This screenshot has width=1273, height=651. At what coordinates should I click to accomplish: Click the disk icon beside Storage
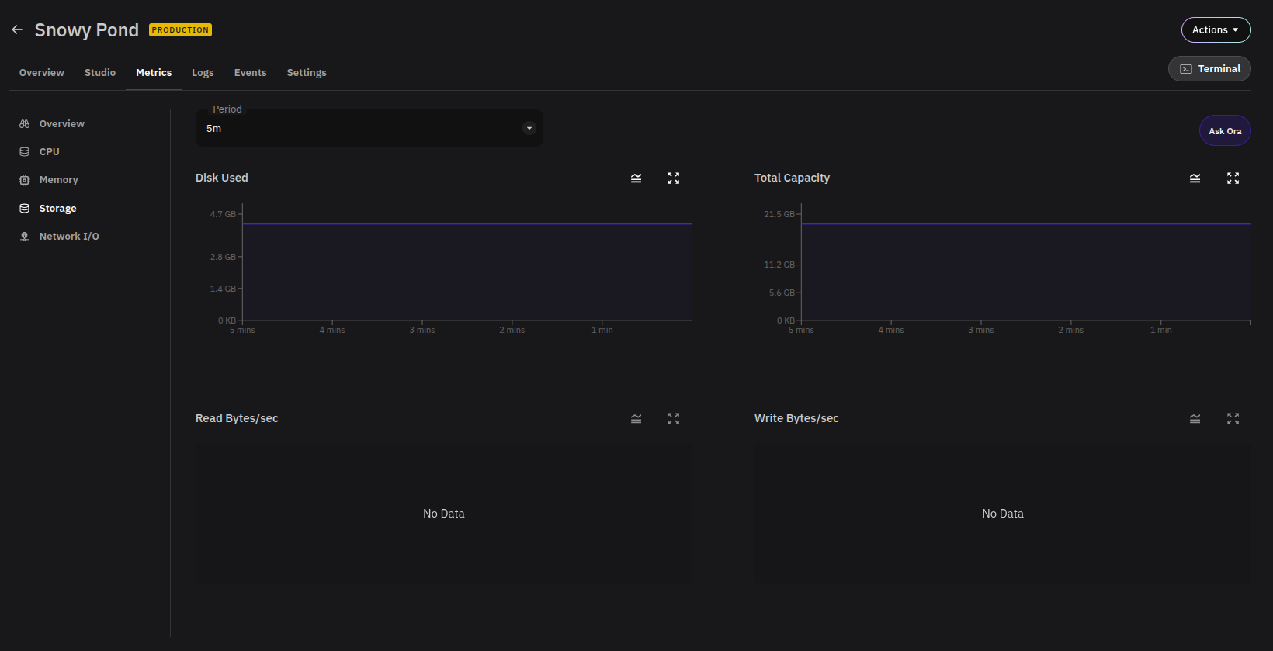pos(25,209)
